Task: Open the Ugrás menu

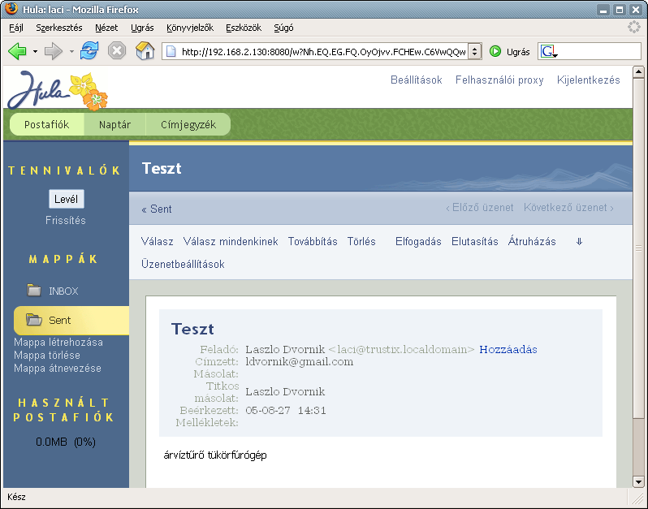Action: coord(142,28)
